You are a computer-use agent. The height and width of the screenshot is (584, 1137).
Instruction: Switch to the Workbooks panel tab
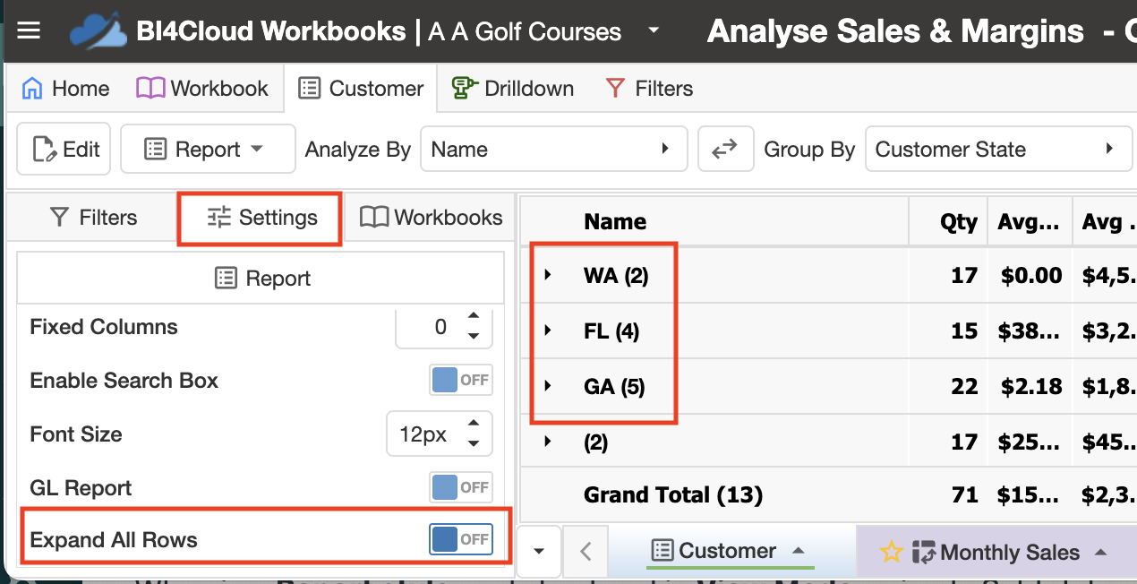[431, 218]
